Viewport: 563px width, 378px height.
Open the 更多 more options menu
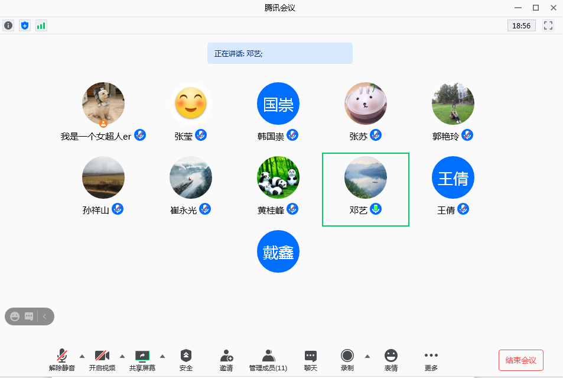[x=431, y=360]
